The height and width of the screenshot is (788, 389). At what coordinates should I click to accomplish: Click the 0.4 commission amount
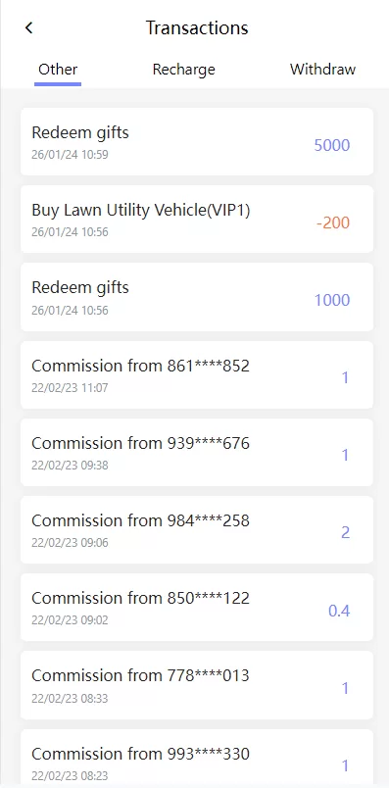(339, 611)
